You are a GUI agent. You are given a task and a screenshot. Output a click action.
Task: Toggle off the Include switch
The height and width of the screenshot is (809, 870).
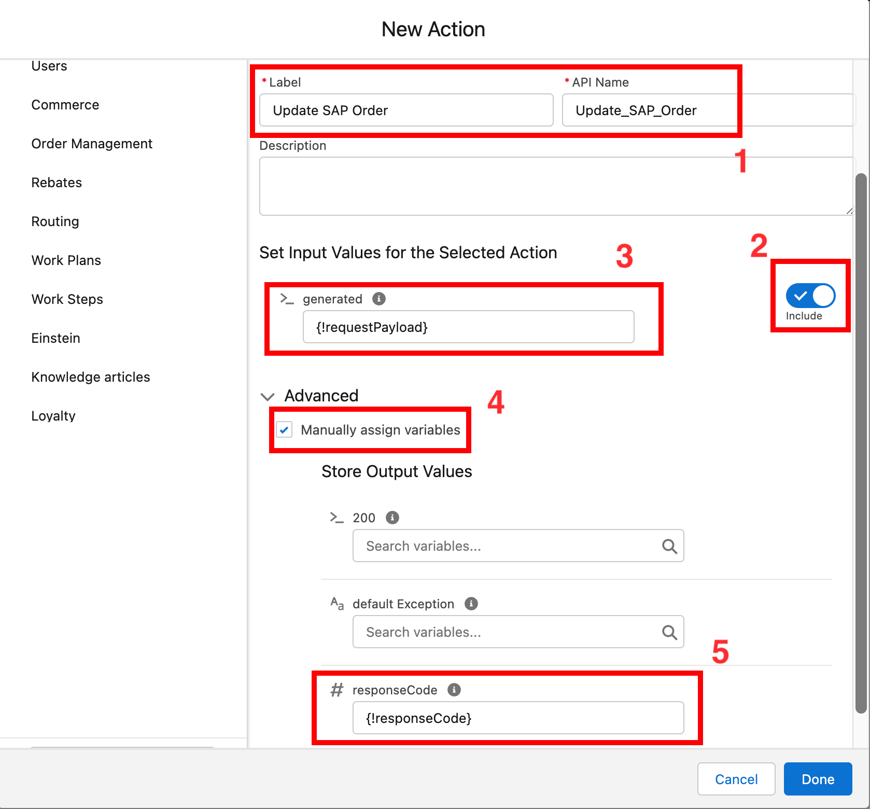pyautogui.click(x=810, y=296)
